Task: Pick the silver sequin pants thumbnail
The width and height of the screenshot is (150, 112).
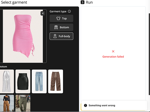Action: 7,81
